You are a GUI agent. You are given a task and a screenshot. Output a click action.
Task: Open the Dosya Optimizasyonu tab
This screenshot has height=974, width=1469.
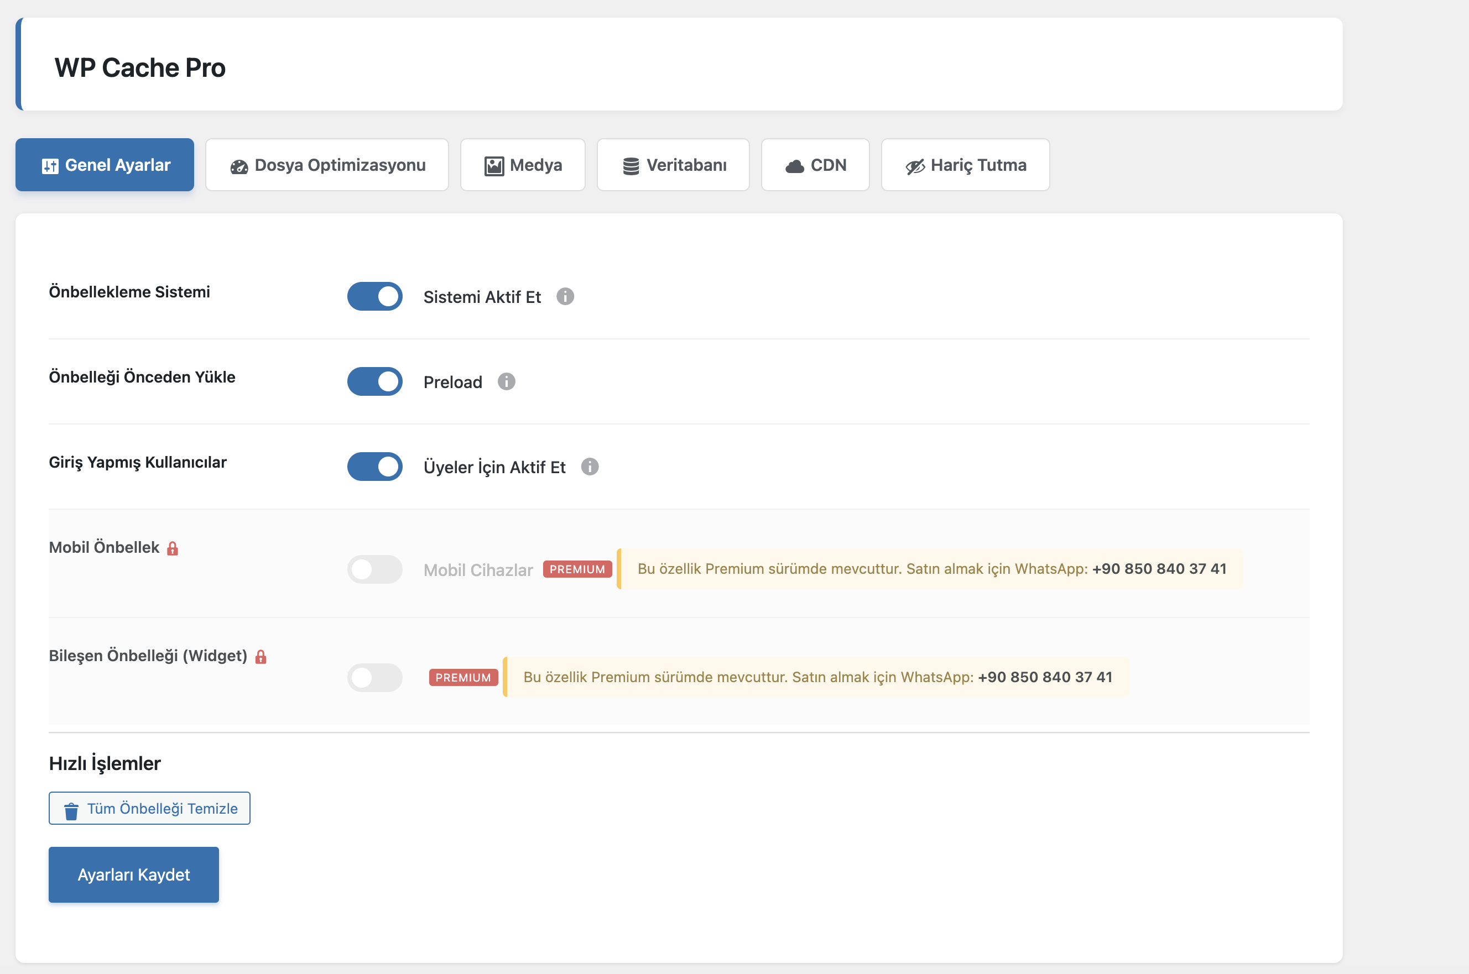pyautogui.click(x=327, y=165)
